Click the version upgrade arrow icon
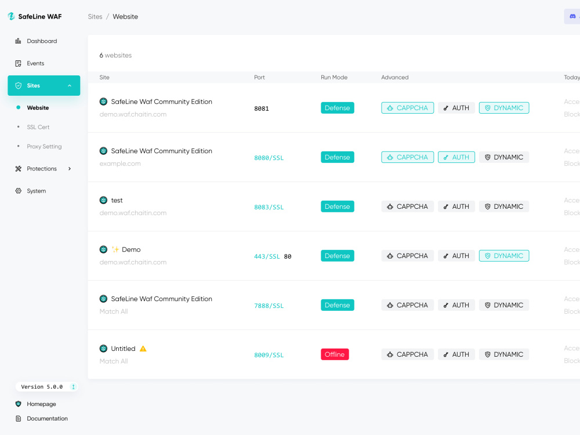 (73, 386)
